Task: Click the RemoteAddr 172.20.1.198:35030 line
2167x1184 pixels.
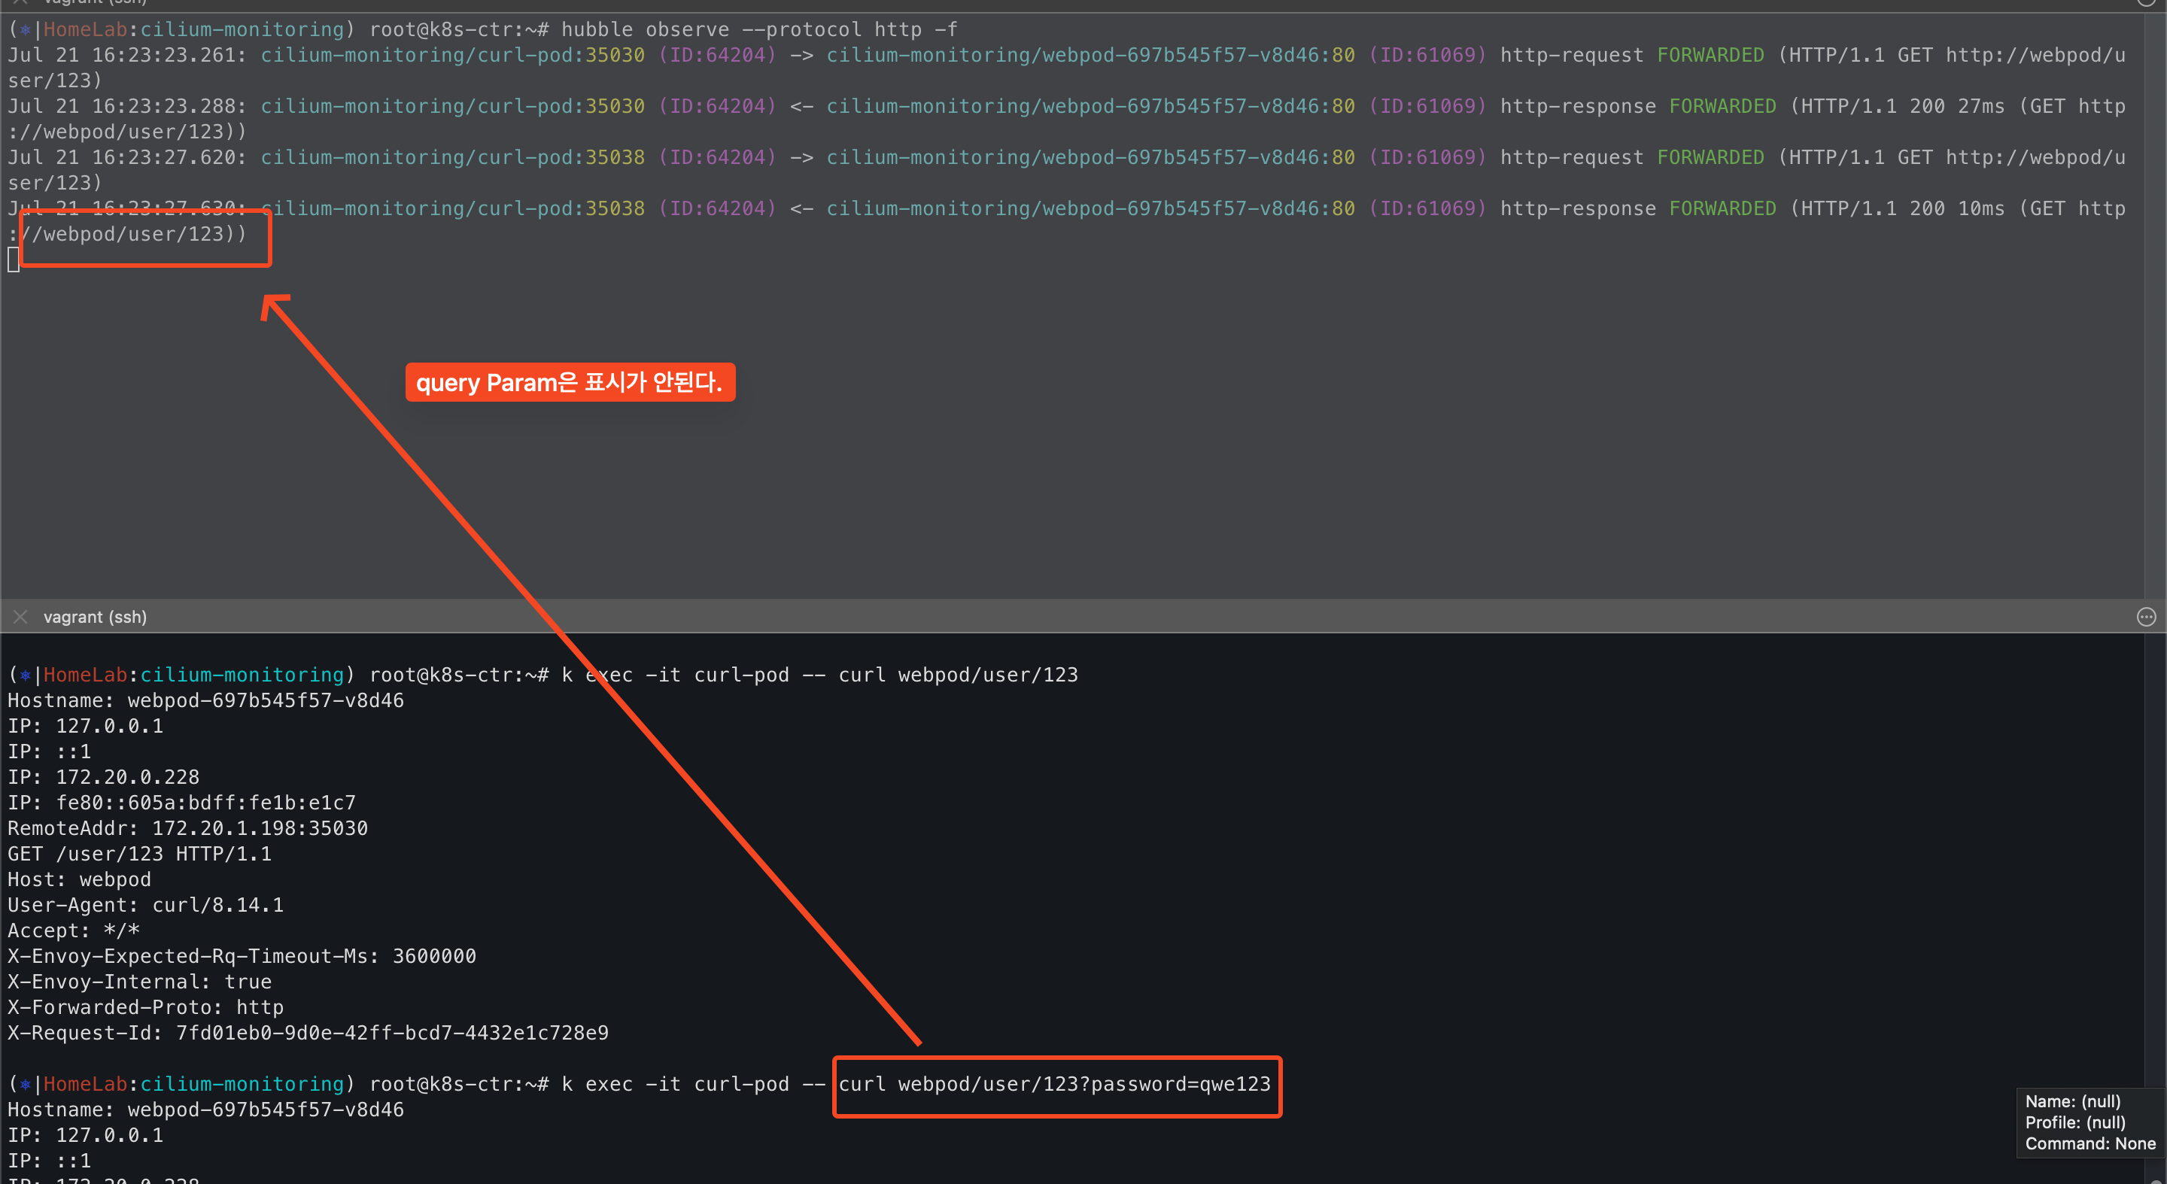Action: pyautogui.click(x=187, y=828)
